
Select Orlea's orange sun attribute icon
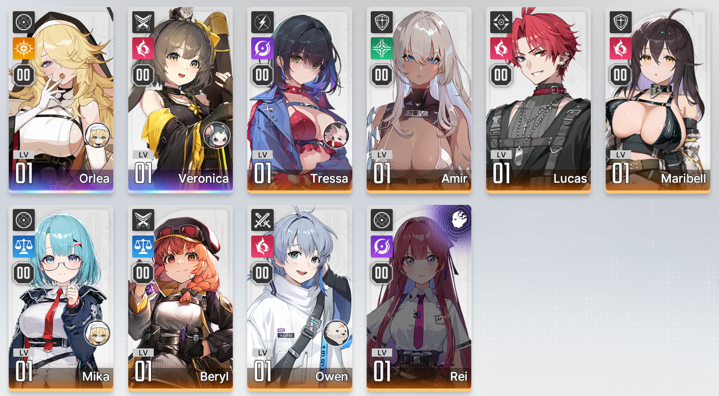coord(23,48)
